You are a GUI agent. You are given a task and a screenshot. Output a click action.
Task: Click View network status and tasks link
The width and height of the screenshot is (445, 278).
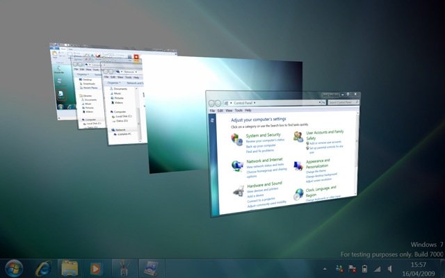pyautogui.click(x=265, y=165)
